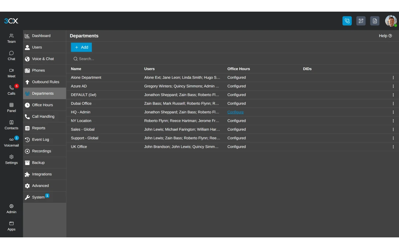Open options menu for NY Location

(x=393, y=121)
